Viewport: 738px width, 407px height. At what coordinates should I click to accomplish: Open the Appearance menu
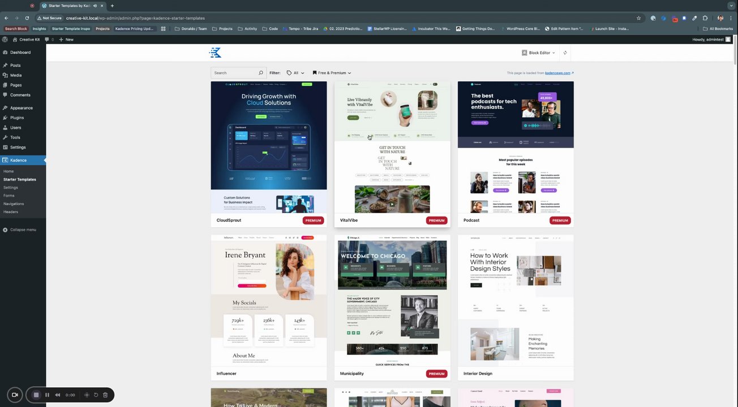(23, 107)
